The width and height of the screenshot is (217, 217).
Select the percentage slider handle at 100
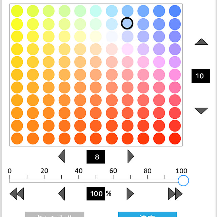pyautogui.click(x=183, y=180)
